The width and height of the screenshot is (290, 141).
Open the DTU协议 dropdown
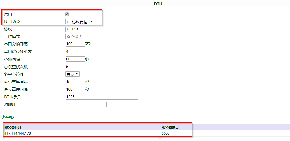[80, 22]
